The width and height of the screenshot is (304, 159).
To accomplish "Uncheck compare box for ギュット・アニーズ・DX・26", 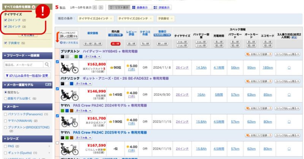I will pyautogui.click(x=57, y=89).
